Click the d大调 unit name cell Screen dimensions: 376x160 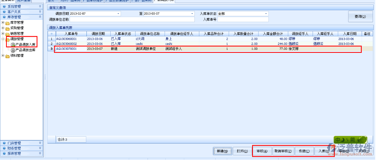[150, 38]
